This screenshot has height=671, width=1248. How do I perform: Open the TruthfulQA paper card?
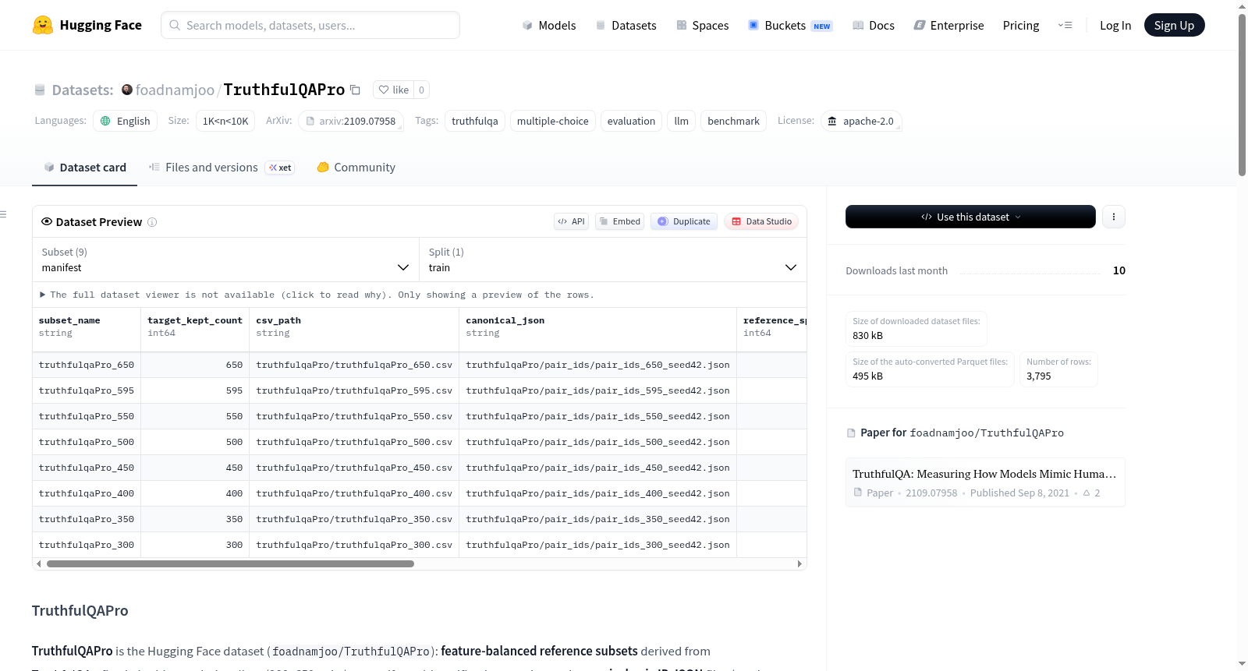tap(985, 482)
